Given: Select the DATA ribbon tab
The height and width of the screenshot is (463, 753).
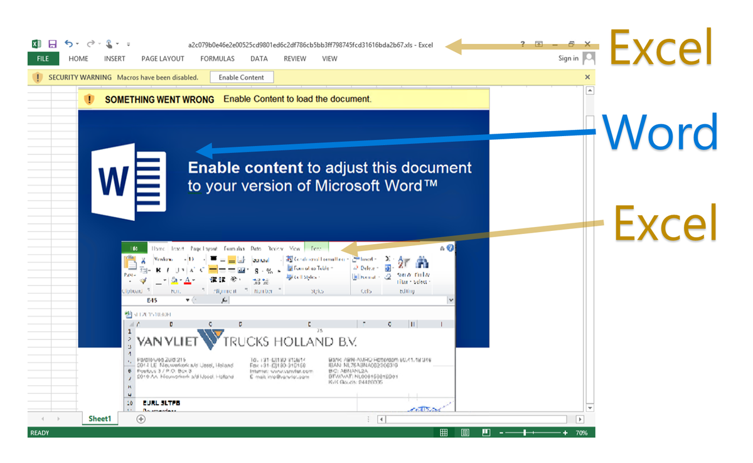Looking at the screenshot, I should [259, 58].
